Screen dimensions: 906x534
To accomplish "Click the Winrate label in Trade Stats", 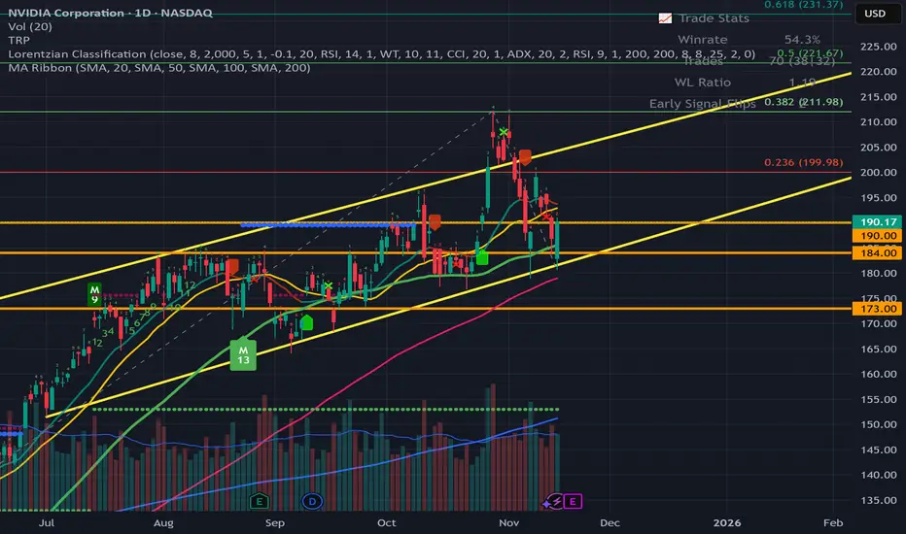I will click(702, 40).
